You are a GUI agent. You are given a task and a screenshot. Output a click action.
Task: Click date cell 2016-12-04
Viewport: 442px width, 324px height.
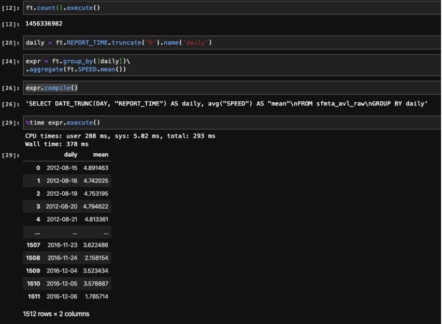point(62,271)
